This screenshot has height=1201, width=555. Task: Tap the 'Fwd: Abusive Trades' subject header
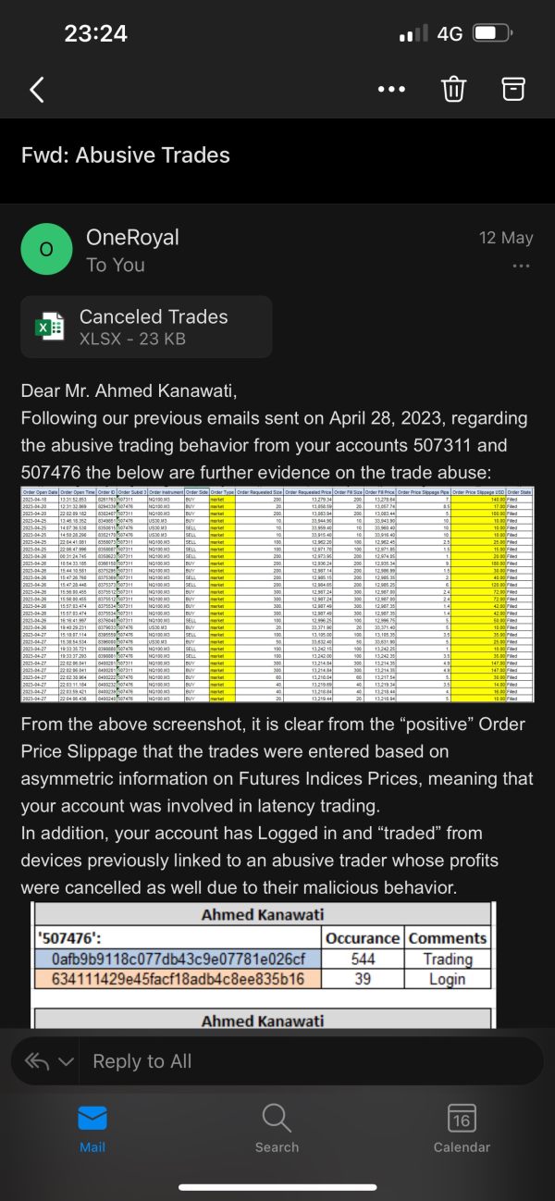pyautogui.click(x=126, y=155)
